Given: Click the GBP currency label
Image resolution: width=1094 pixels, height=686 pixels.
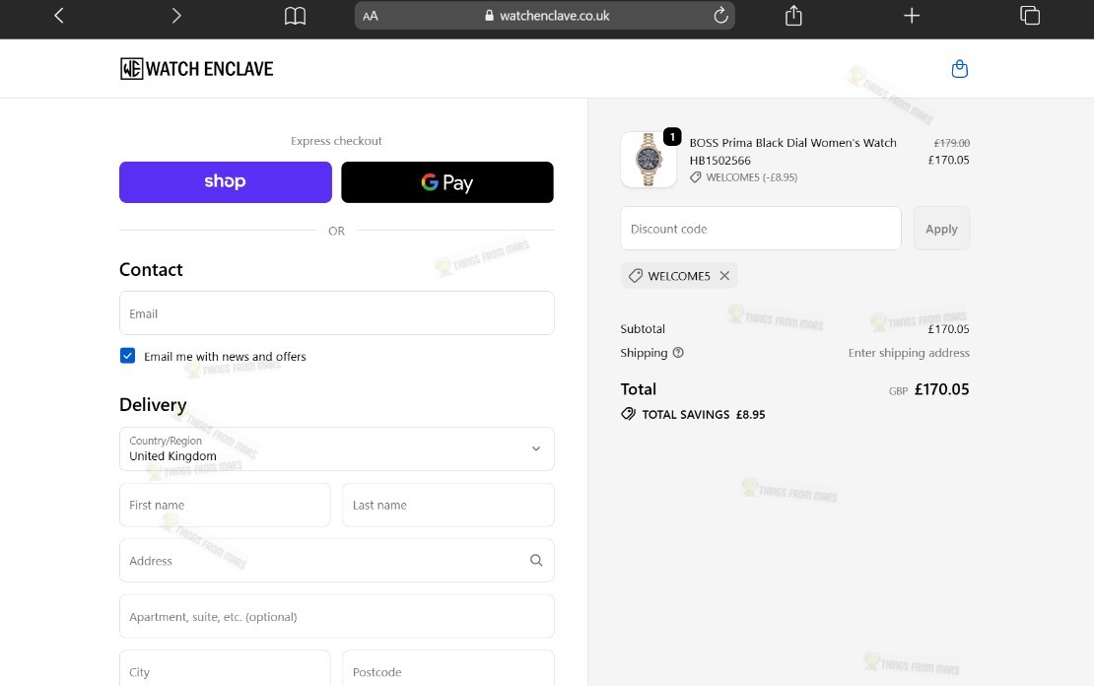Looking at the screenshot, I should [898, 391].
